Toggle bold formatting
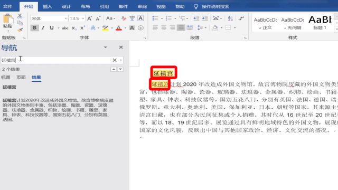 [x=34, y=28]
